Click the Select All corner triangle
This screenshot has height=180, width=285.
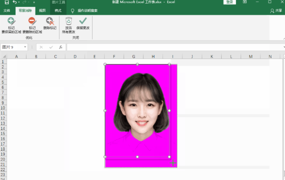pyautogui.click(x=4, y=56)
